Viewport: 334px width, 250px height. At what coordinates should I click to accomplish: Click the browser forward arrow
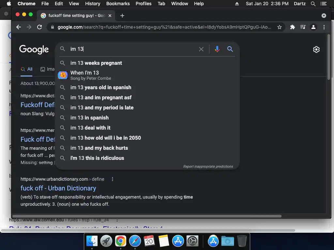coord(29,27)
